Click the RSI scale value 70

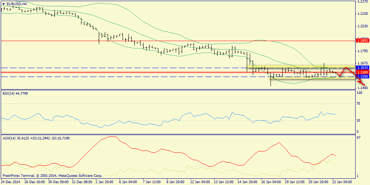(x=359, y=104)
